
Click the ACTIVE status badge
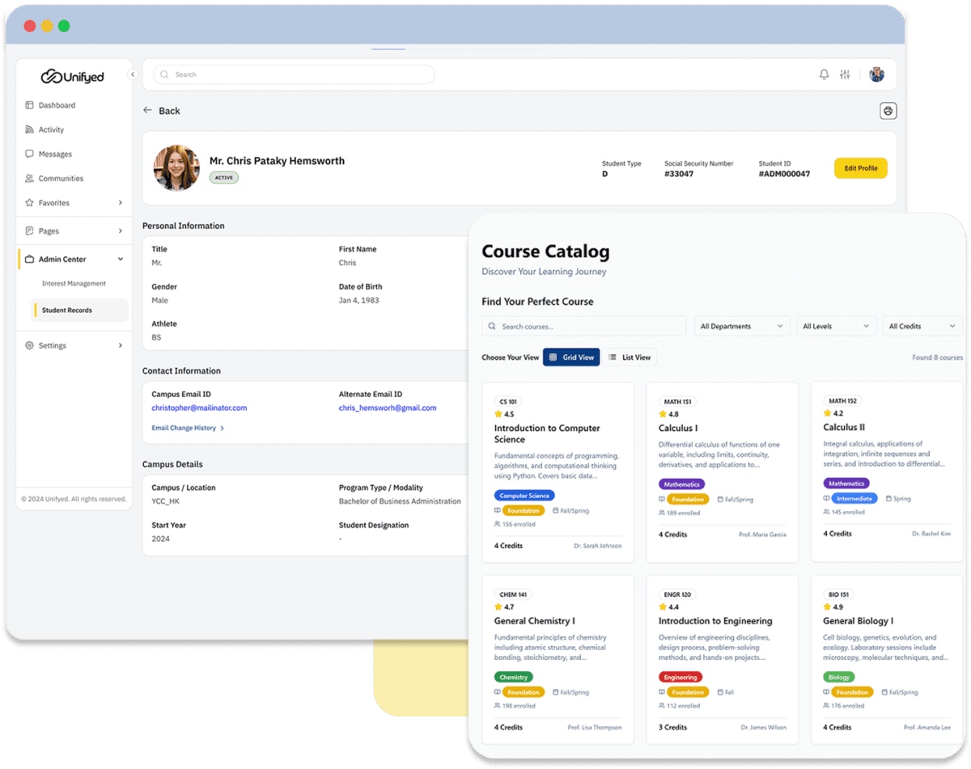click(224, 177)
